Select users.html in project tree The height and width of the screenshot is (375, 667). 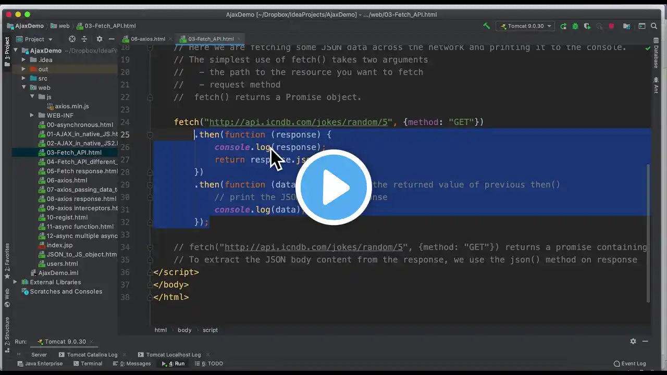pyautogui.click(x=58, y=264)
